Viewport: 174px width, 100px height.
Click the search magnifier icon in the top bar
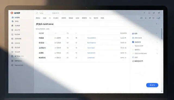(37, 13)
